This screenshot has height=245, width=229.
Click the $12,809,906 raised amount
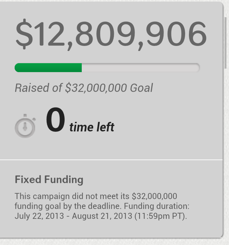click(x=111, y=34)
